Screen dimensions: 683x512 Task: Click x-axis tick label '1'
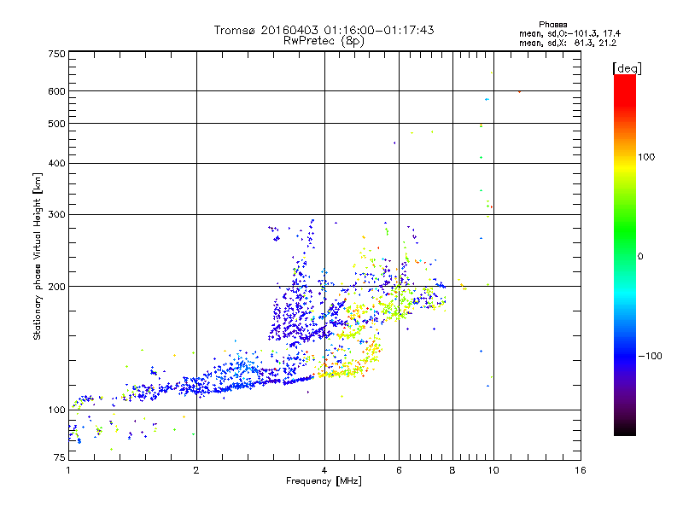point(68,470)
